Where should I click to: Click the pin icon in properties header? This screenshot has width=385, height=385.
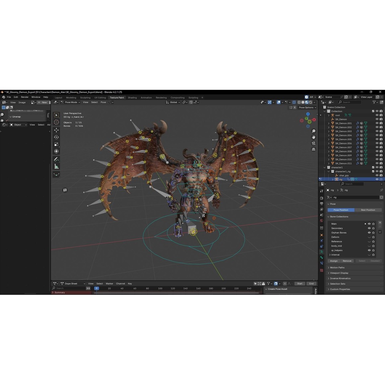(381, 190)
